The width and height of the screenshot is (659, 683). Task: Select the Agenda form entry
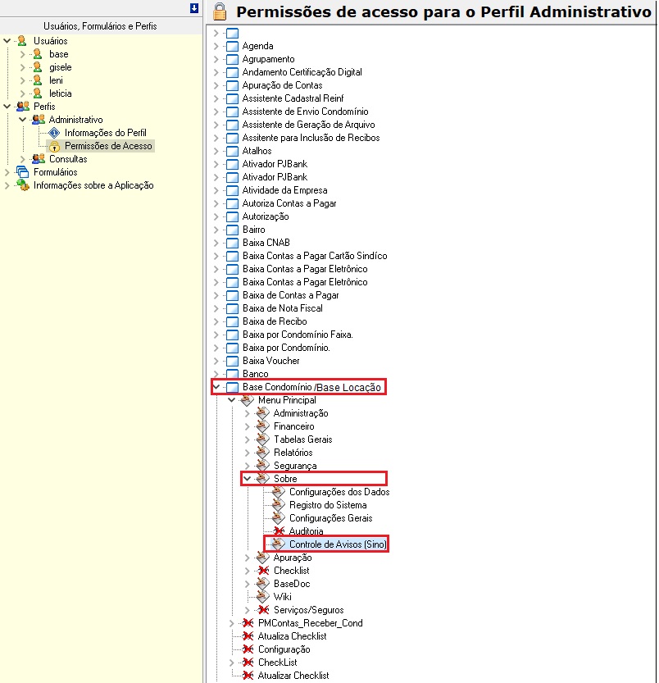pos(257,46)
